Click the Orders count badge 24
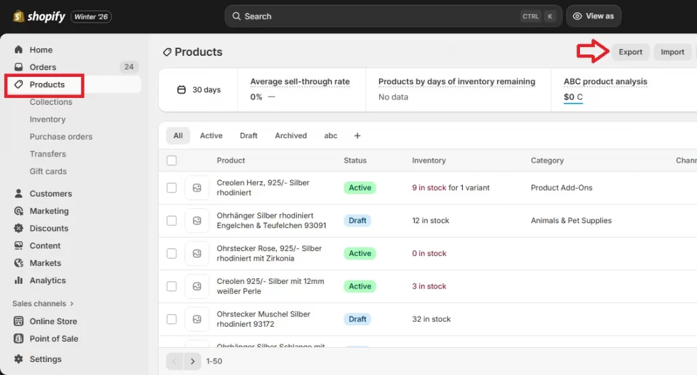The image size is (697, 375). [x=129, y=67]
